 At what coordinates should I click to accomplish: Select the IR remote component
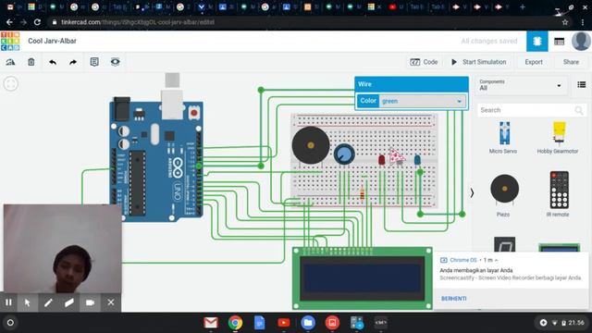coord(558,194)
